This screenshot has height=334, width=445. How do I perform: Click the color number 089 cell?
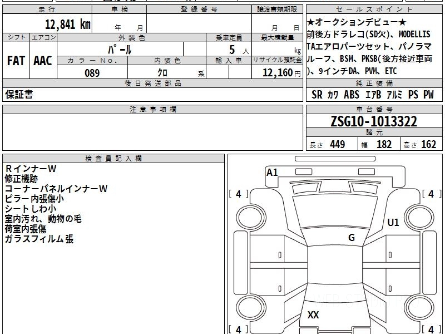pos(92,73)
